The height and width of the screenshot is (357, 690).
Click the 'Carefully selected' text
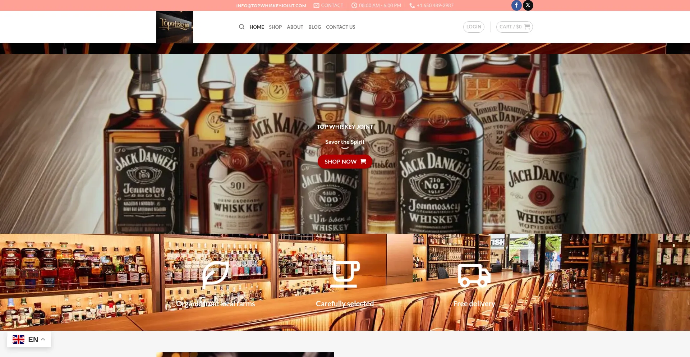[345, 304]
